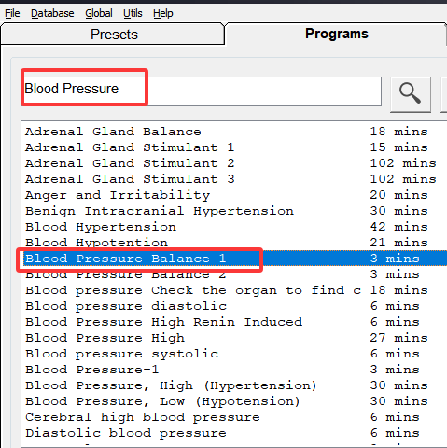Open the Help menu

click(163, 13)
